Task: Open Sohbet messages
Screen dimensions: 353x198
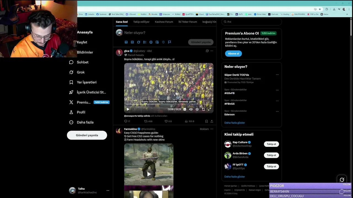Action: point(79,62)
